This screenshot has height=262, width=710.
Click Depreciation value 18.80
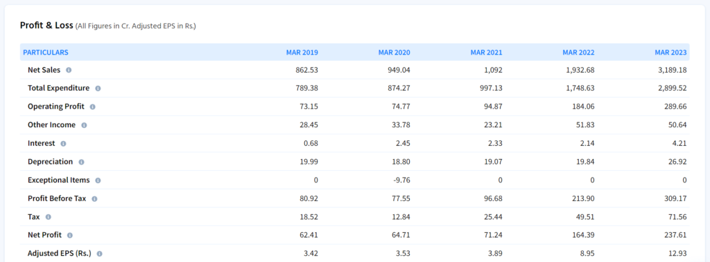click(x=401, y=161)
